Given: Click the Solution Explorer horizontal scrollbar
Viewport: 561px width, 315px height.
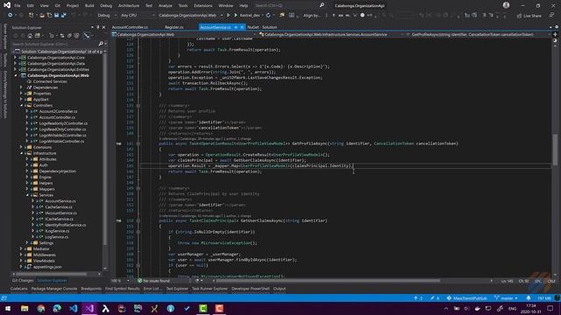Looking at the screenshot, I should 52,274.
